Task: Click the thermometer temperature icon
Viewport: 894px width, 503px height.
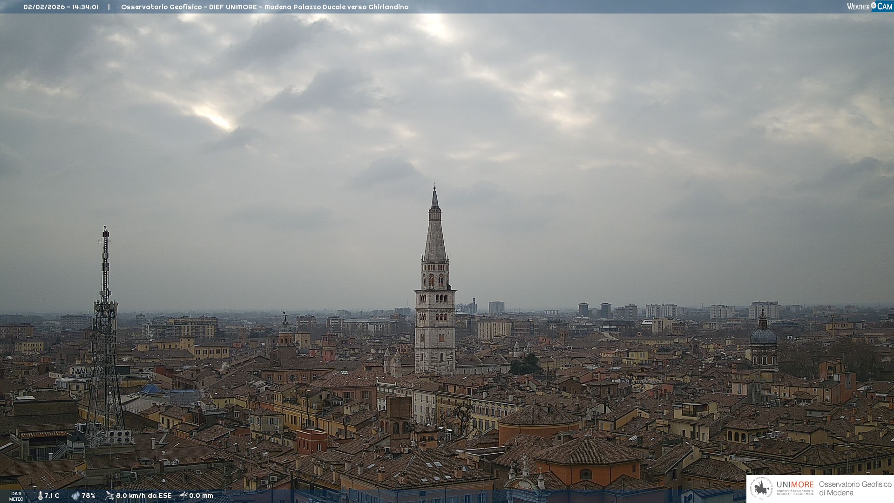Action: tap(40, 496)
